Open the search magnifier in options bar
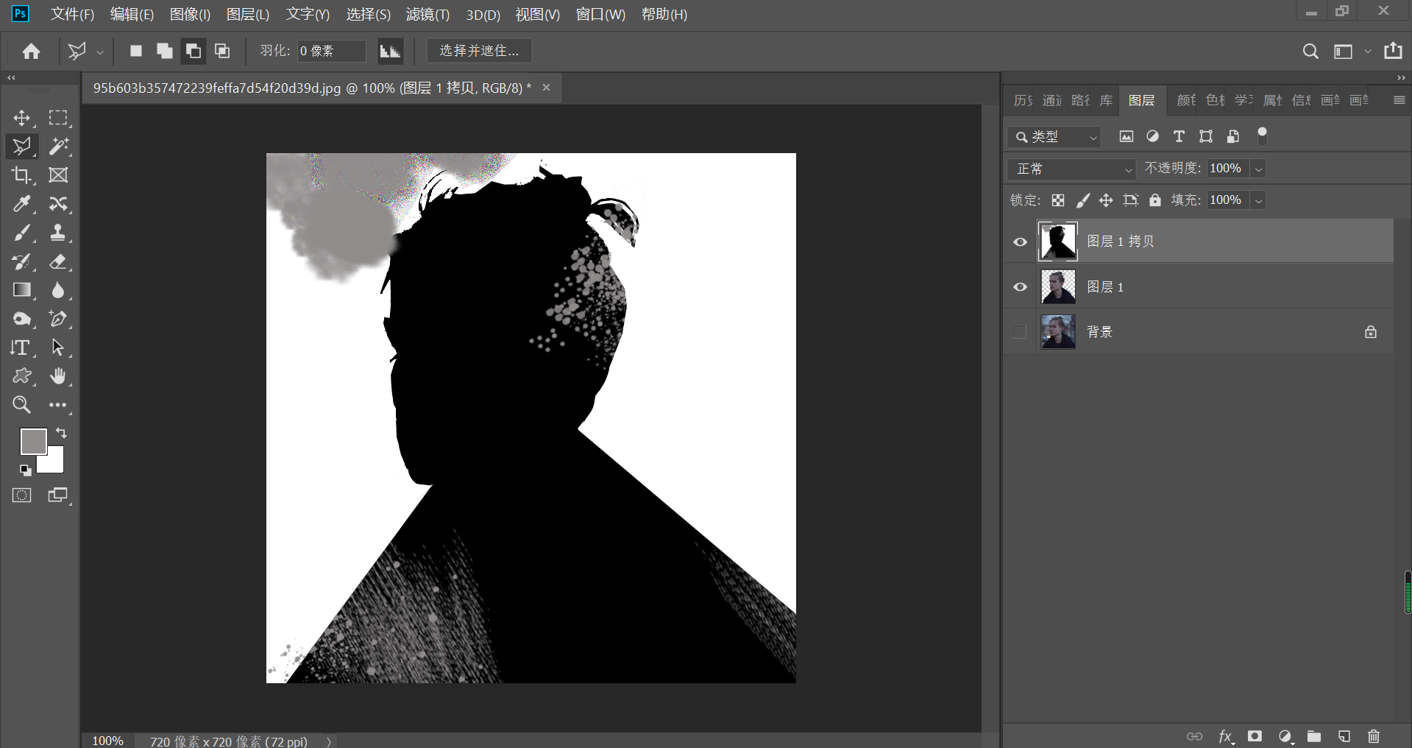The width and height of the screenshot is (1412, 748). click(1310, 51)
